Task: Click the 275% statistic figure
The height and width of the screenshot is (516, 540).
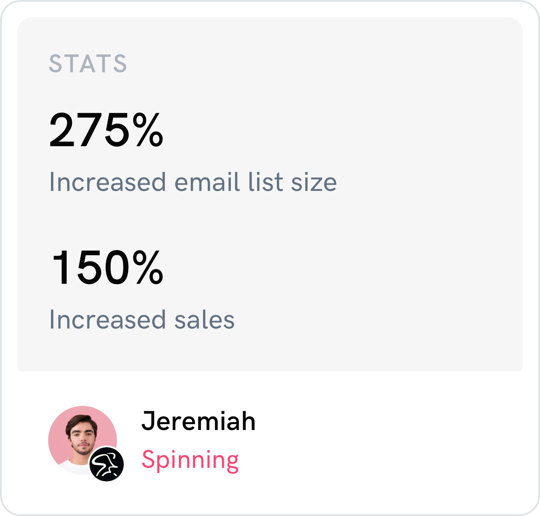Action: point(106,130)
